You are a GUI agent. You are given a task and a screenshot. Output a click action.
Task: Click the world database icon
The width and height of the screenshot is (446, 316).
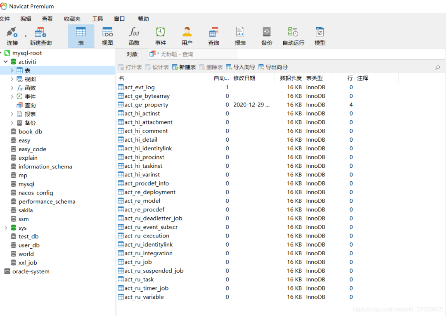point(13,254)
